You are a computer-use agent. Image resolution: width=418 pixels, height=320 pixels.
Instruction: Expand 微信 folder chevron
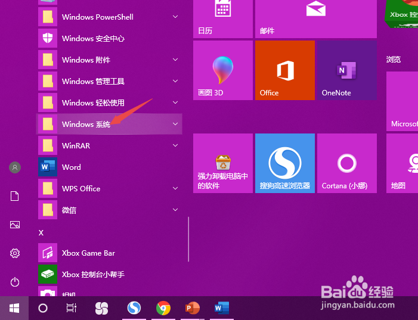pos(175,210)
